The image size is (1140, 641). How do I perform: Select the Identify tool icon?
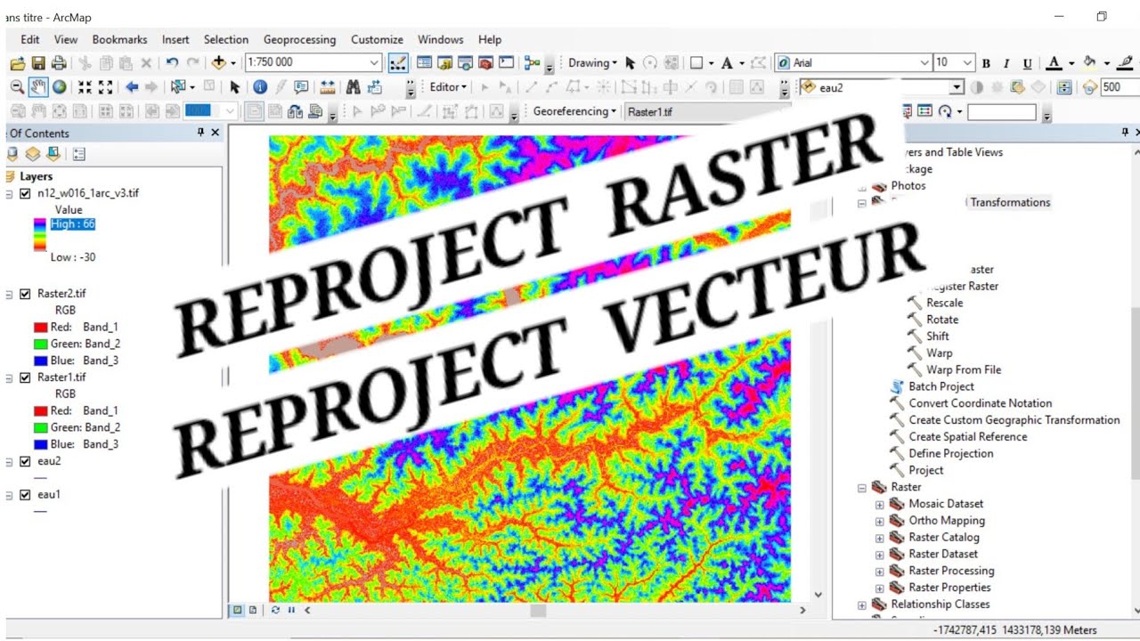point(260,87)
